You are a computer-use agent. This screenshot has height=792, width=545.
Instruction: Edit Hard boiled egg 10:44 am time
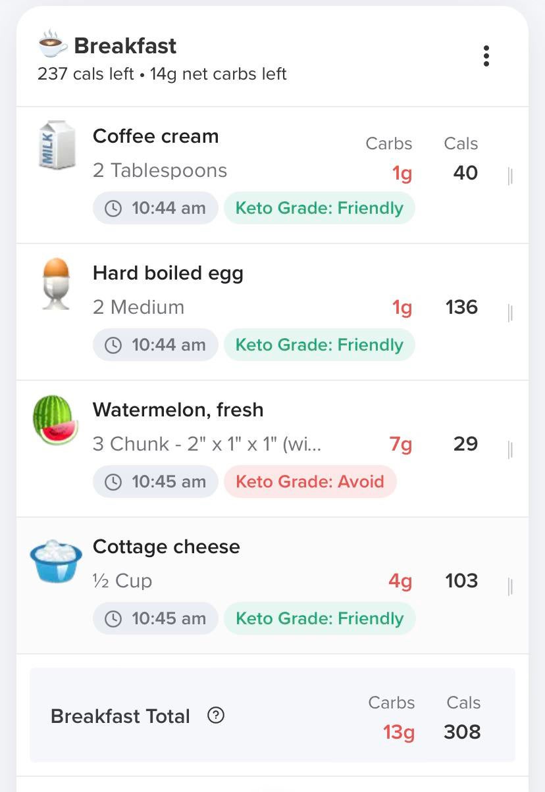pos(155,345)
